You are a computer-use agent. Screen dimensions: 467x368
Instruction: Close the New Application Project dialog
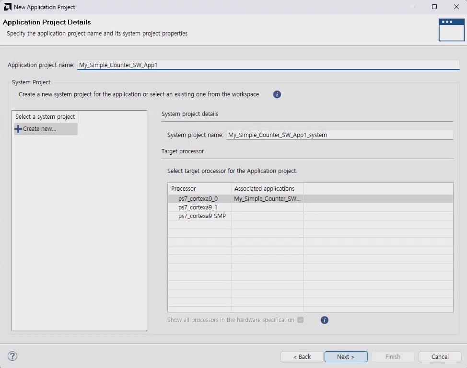point(456,7)
